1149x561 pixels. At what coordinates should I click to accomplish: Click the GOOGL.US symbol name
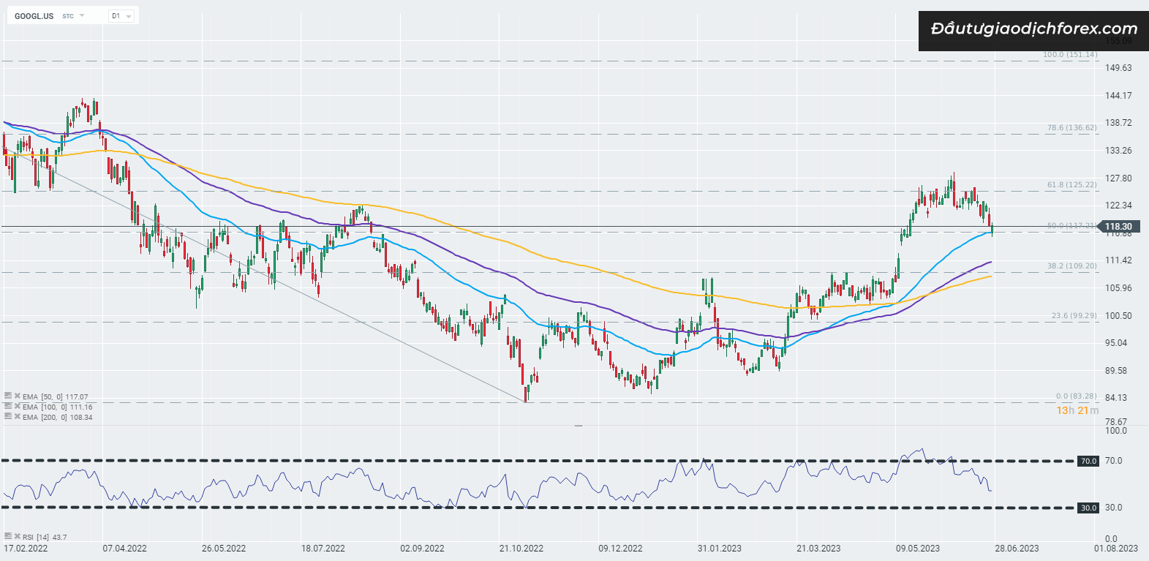[34, 16]
